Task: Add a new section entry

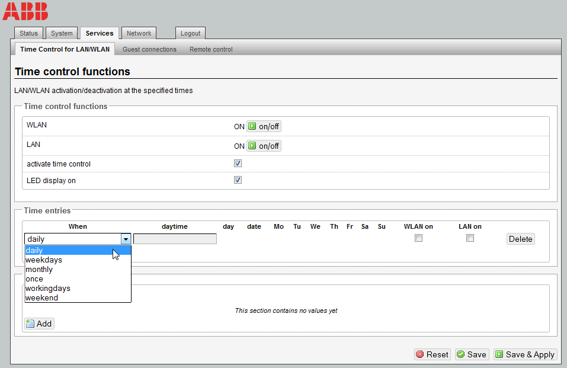Action: [40, 324]
